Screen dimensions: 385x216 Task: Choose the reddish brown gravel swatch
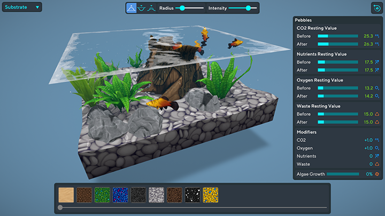(x=174, y=195)
